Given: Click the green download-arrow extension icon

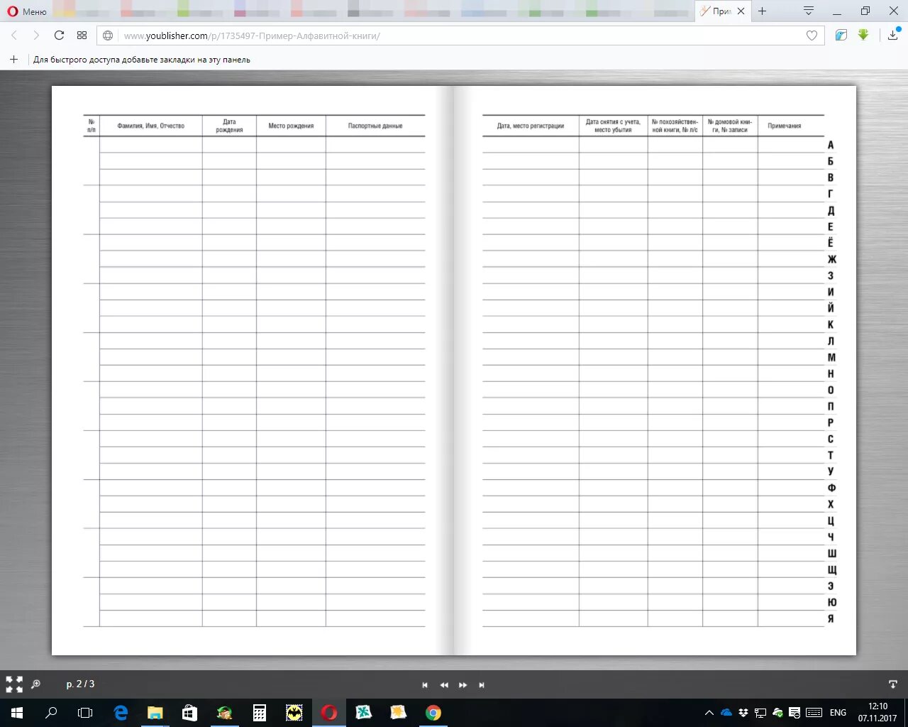Looking at the screenshot, I should click(x=863, y=35).
